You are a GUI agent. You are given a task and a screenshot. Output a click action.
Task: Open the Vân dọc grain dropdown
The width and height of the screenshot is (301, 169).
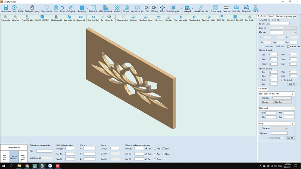click(x=267, y=102)
